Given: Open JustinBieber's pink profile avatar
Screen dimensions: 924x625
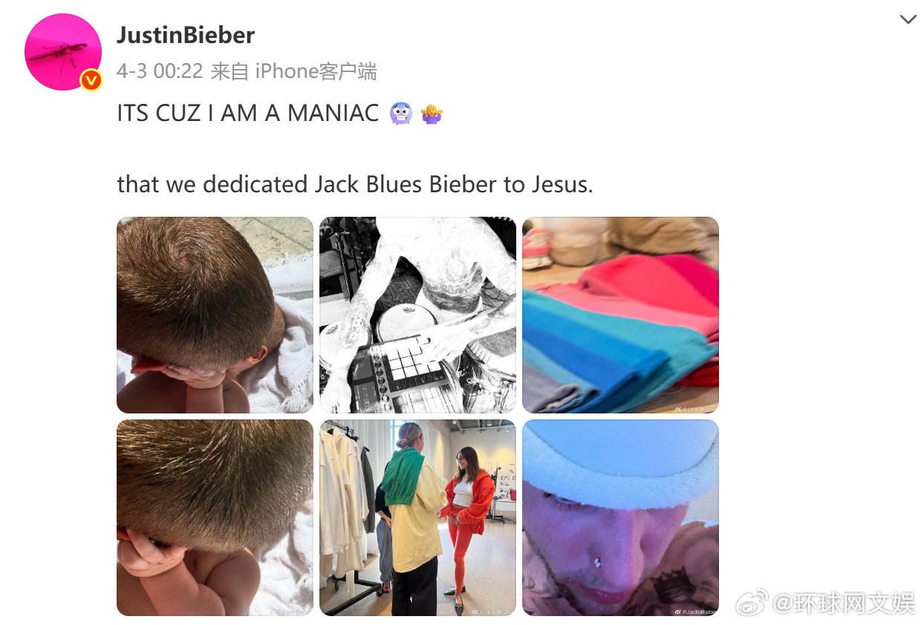Looking at the screenshot, I should (x=63, y=52).
